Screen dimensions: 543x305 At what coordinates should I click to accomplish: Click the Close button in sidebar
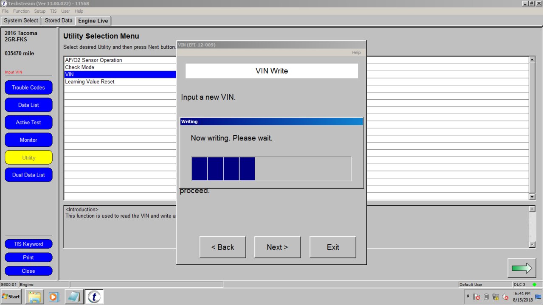pos(28,271)
